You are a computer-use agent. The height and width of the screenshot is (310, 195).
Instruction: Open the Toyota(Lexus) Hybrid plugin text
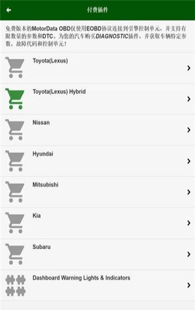tap(59, 91)
